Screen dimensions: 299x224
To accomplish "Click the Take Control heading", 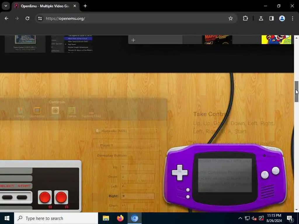I will [211, 114].
